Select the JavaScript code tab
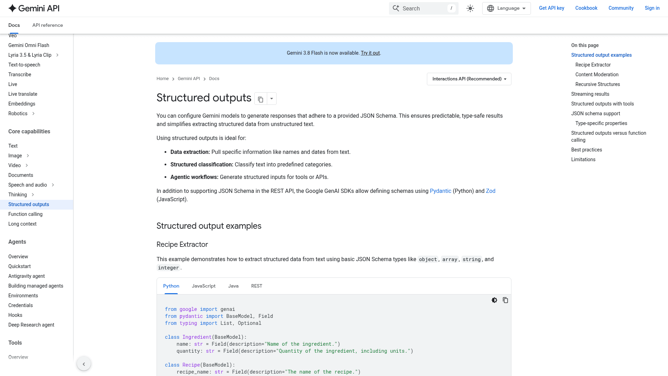668x376 pixels. 204,286
